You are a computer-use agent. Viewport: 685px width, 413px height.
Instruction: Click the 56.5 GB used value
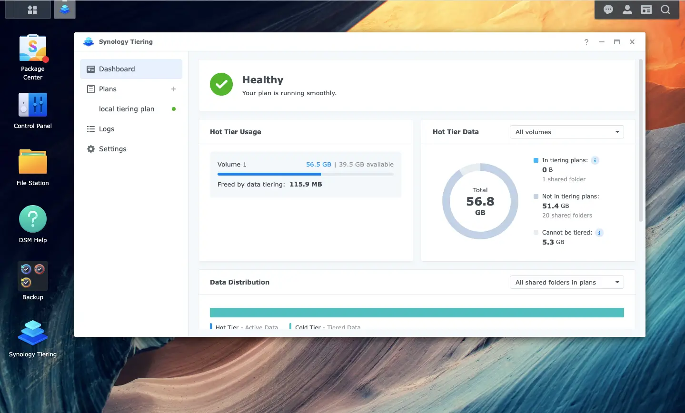click(x=318, y=164)
